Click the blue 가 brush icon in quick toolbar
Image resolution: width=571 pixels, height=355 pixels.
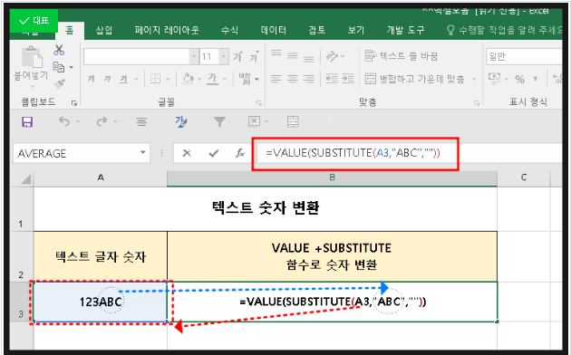(x=180, y=121)
